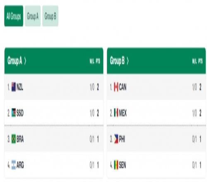Click the Mexico flag icon

[116, 113]
